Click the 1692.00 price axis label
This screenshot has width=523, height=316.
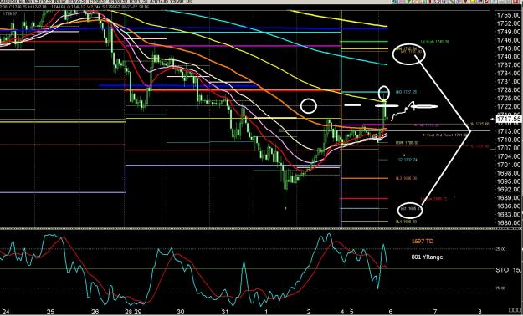509,189
